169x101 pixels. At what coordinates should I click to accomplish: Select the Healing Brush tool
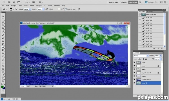(x=3, y=35)
